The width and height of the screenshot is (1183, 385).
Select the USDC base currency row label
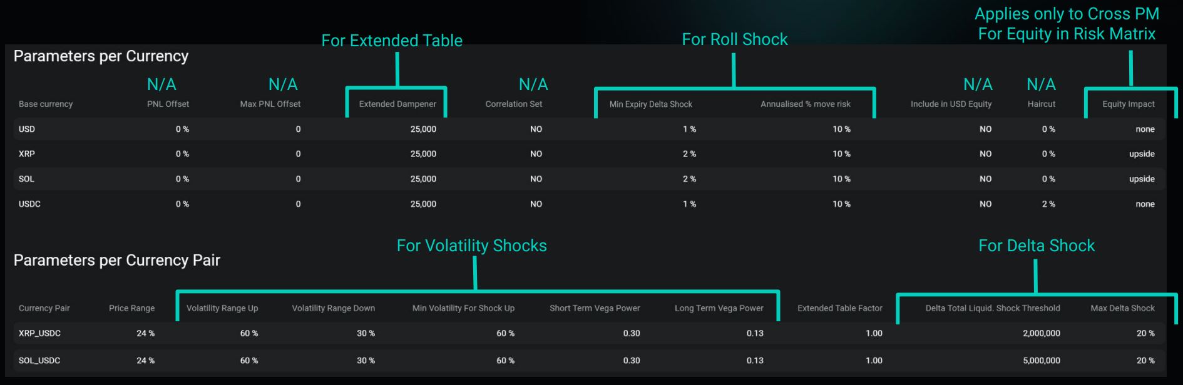coord(29,204)
